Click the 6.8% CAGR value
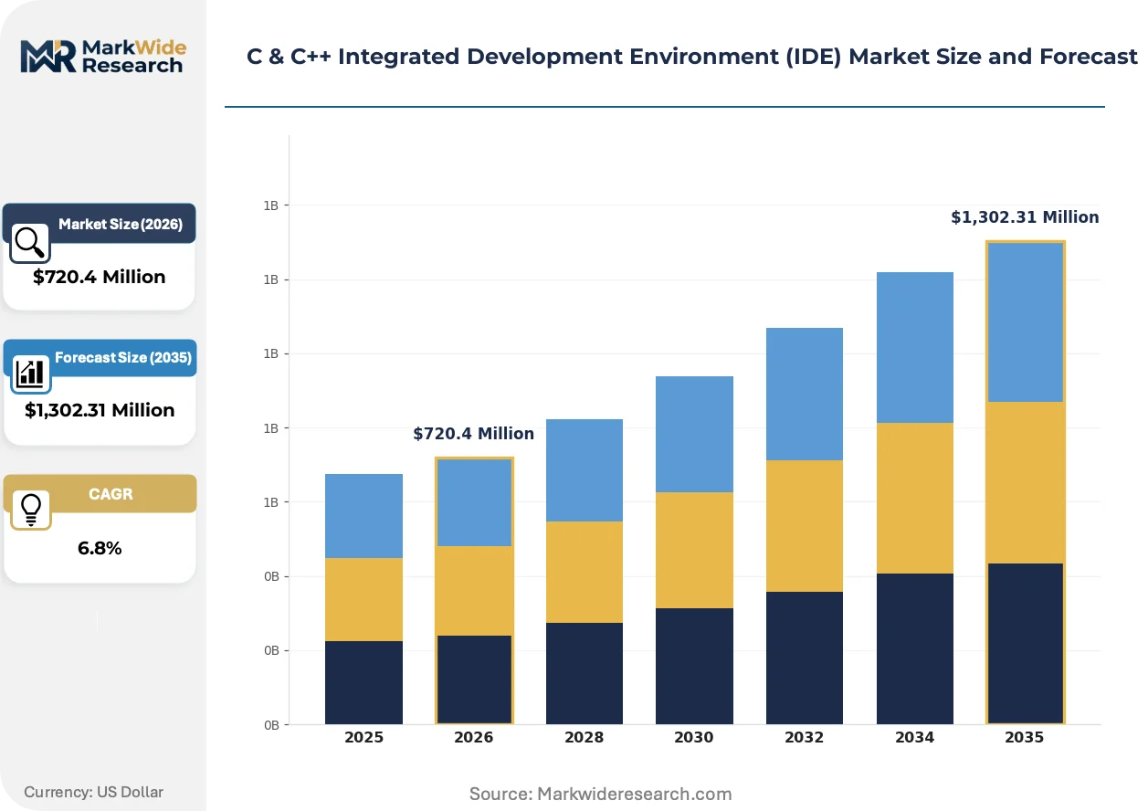The image size is (1148, 811). click(x=100, y=548)
